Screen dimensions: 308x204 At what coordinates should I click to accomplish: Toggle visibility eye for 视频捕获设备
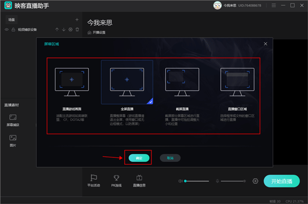click(x=7, y=30)
